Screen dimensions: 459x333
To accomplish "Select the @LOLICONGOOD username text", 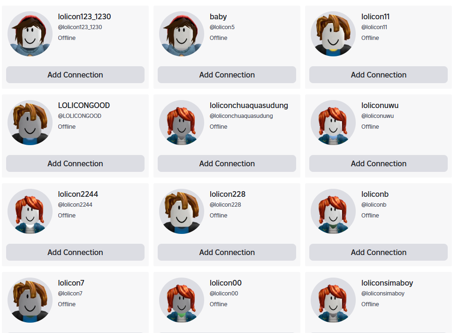I will click(80, 116).
